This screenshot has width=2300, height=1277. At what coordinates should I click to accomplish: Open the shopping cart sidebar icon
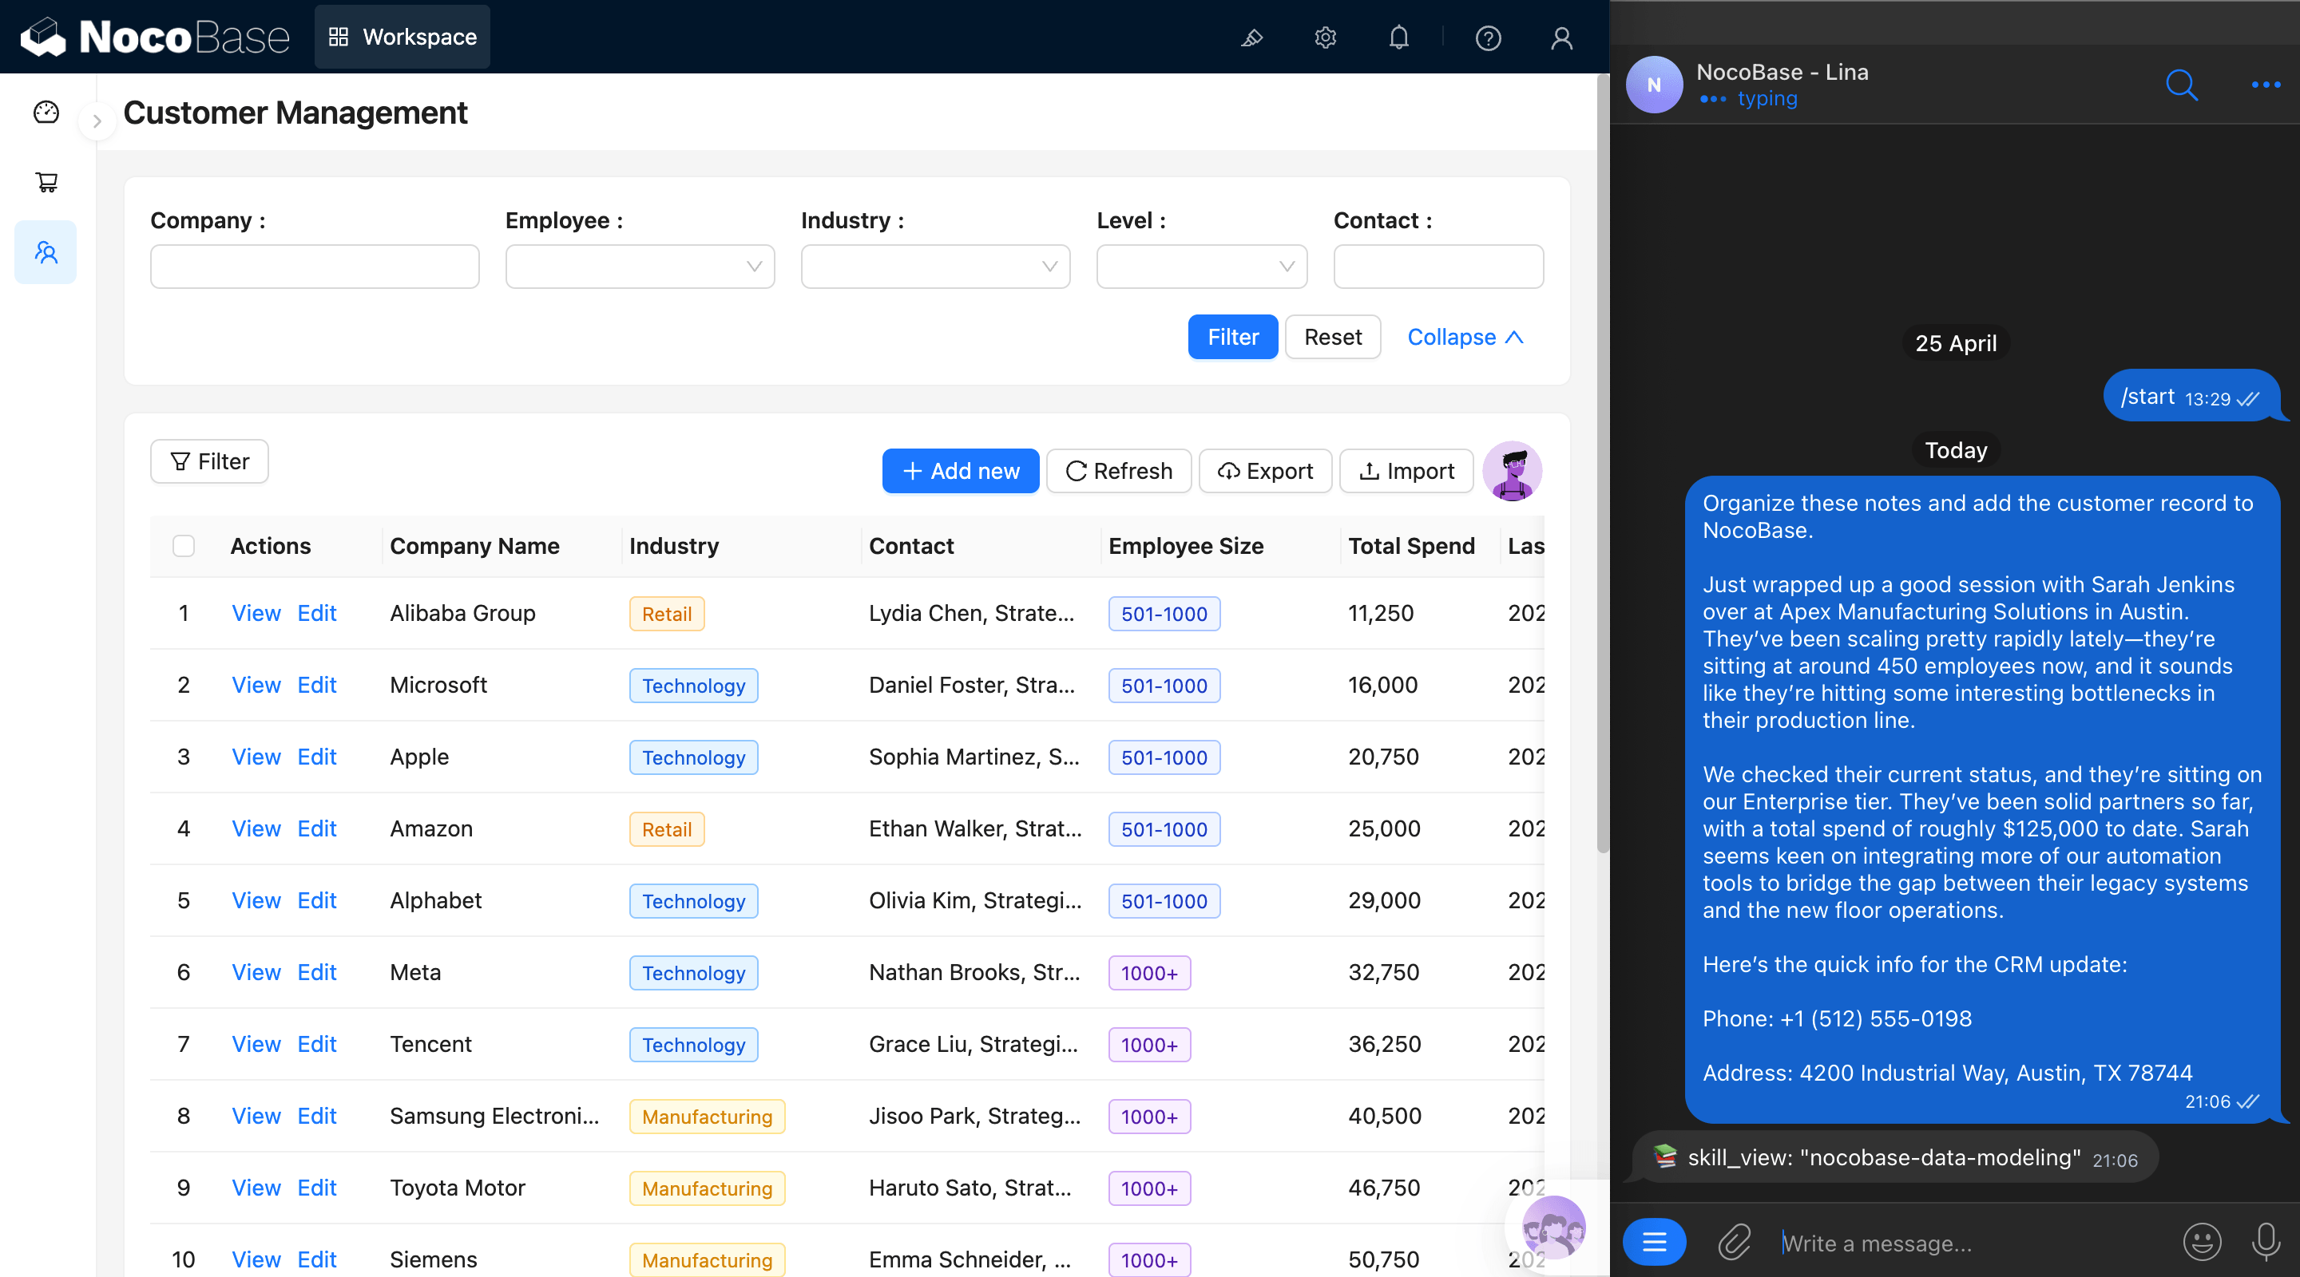click(46, 182)
